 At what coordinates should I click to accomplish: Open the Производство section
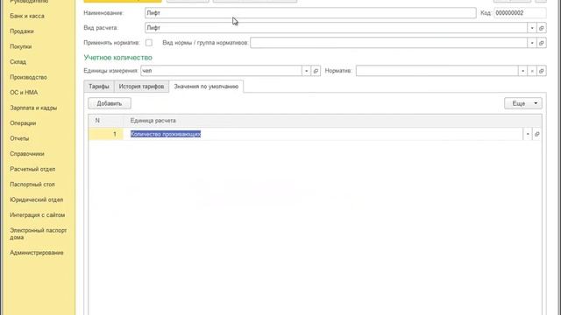click(x=29, y=78)
